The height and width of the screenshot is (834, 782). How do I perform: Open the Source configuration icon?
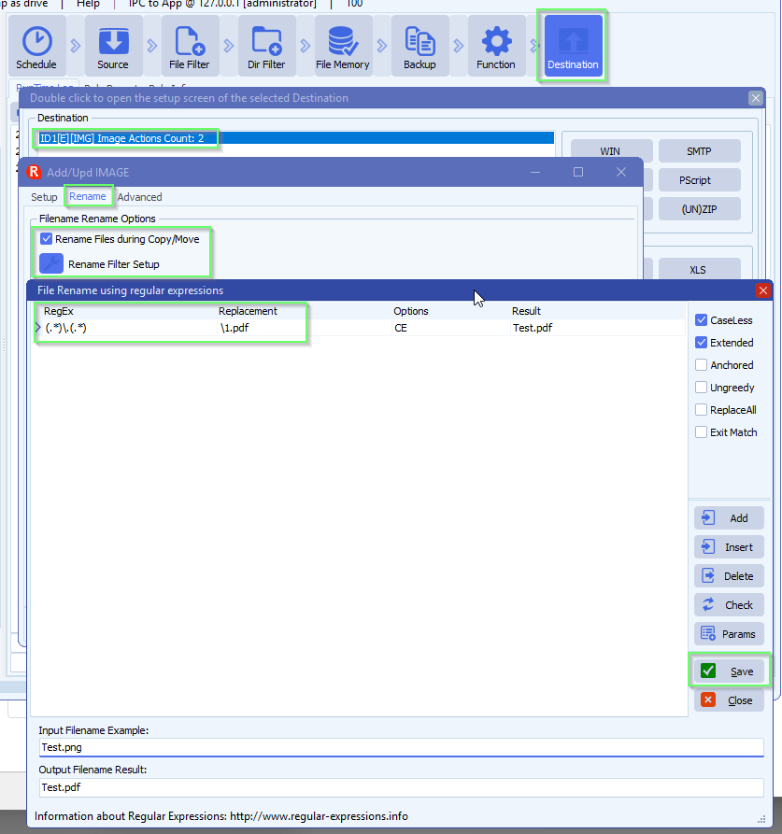[x=113, y=45]
